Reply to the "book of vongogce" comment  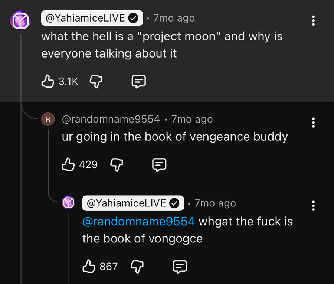point(180,266)
